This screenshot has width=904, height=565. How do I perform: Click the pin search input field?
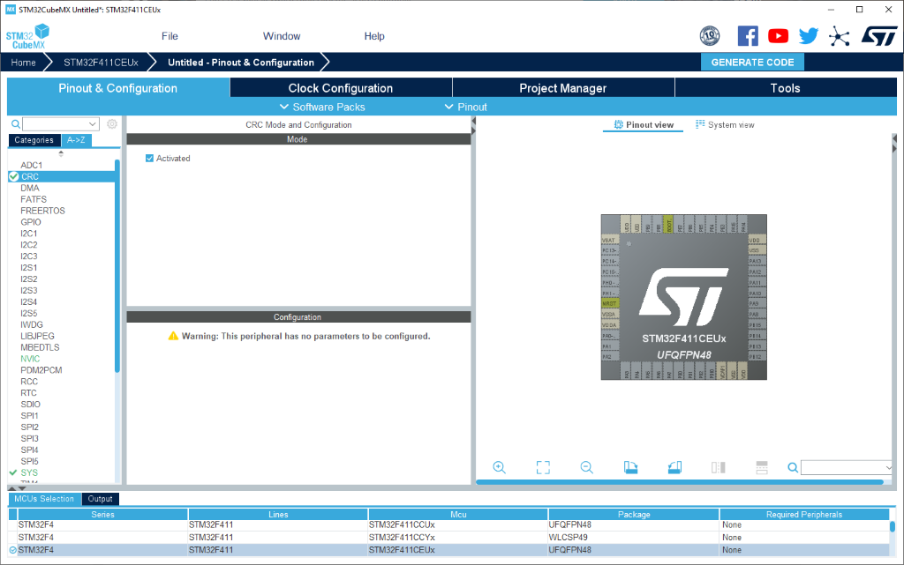click(843, 468)
